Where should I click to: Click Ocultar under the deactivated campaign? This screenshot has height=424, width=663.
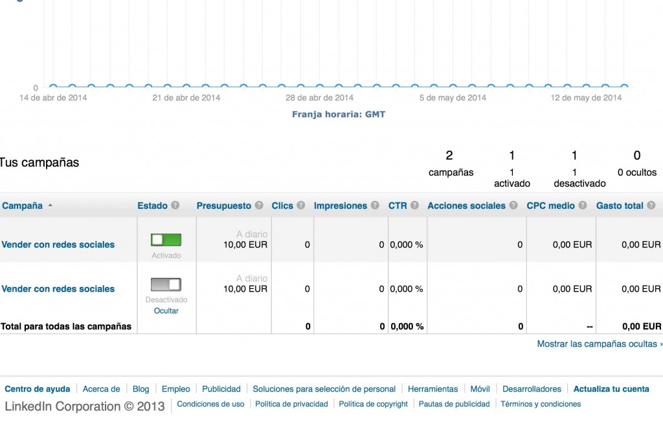tap(166, 311)
